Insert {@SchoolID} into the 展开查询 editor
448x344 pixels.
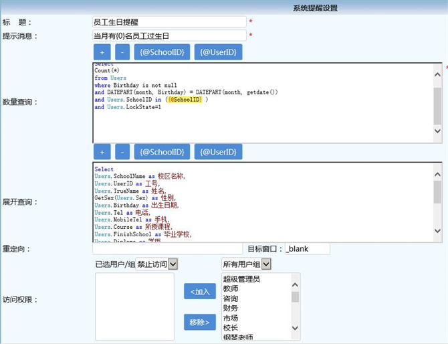pos(162,152)
